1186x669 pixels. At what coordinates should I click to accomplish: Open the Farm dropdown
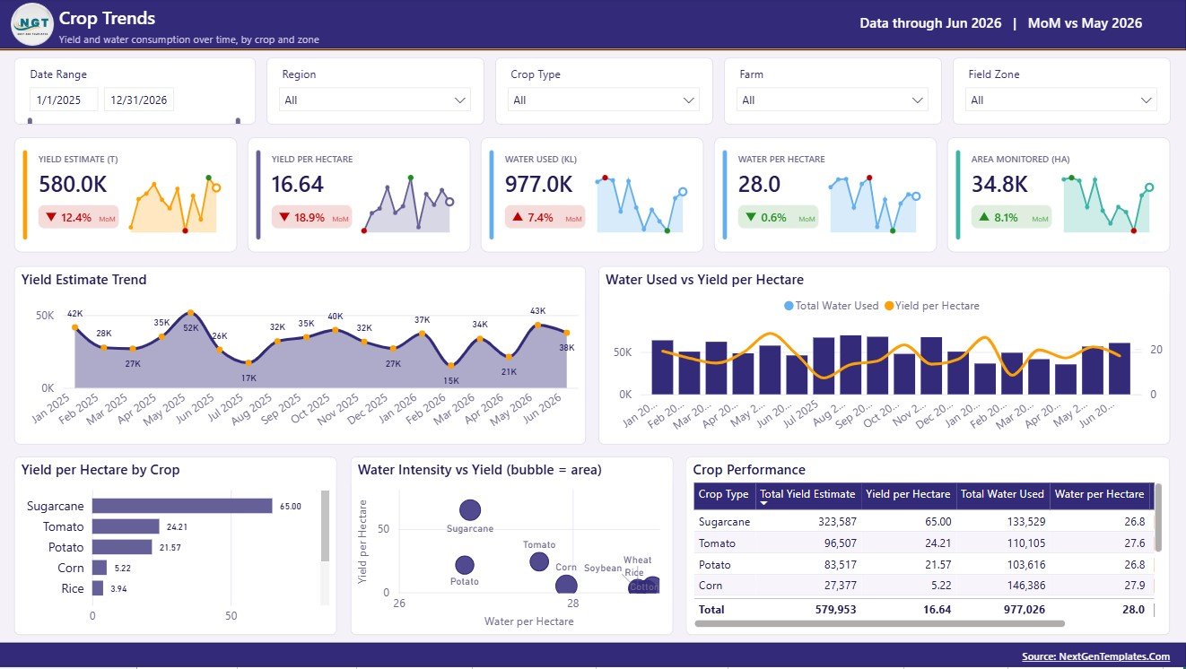pos(833,100)
